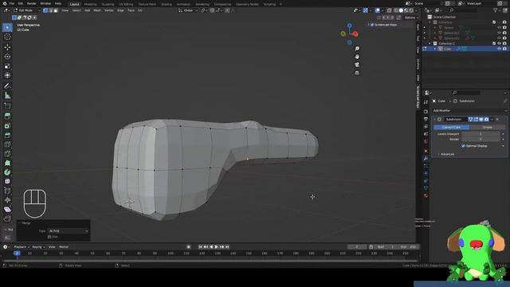
Task: Select the Cursor tool
Action: coord(7,37)
